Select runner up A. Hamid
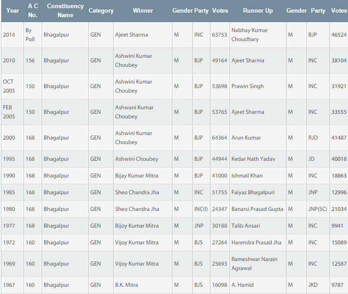The image size is (348, 294). pyautogui.click(x=243, y=285)
